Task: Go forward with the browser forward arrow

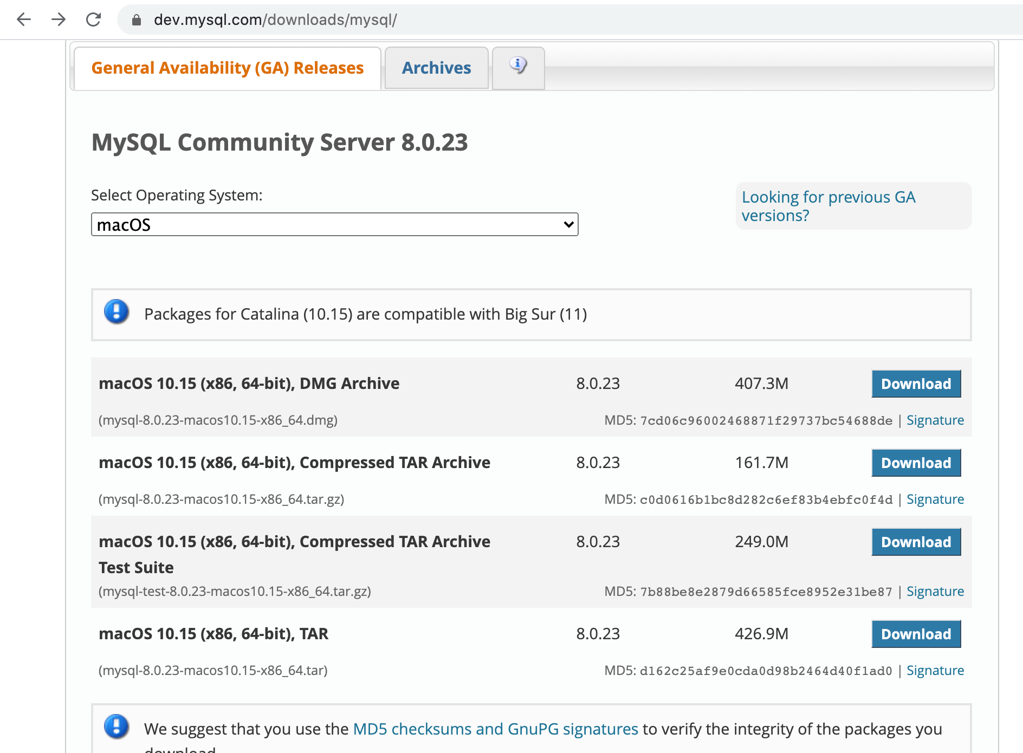Action: 59,20
